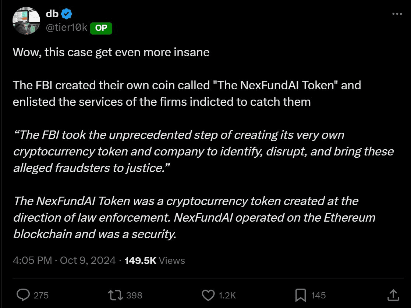Screen dimensions: 411x308
Task: Click the reply speech bubble icon
Action: pyautogui.click(x=24, y=295)
